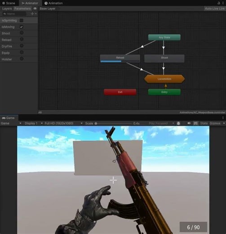Open the Animator tab
The width and height of the screenshot is (226, 234).
[x=30, y=3]
